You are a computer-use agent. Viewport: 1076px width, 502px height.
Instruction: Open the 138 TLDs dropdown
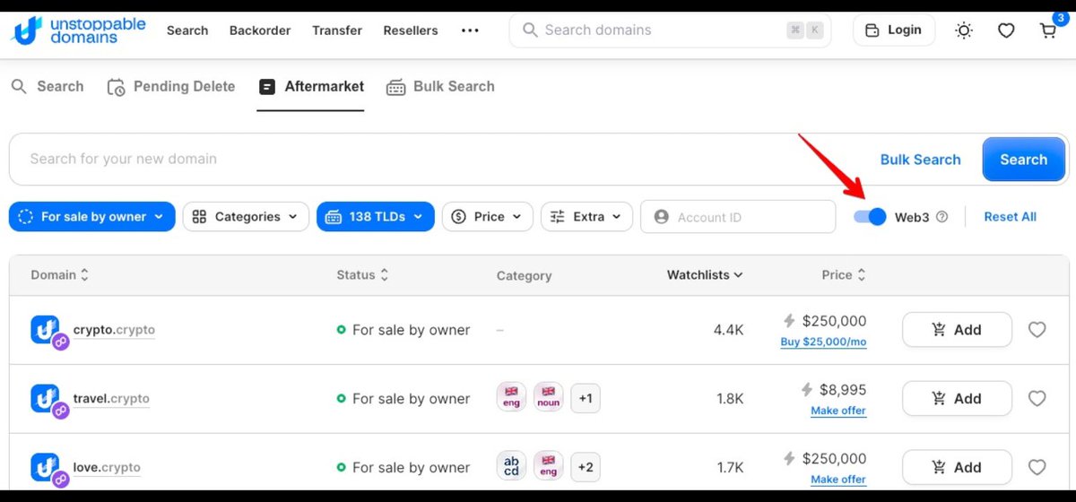pyautogui.click(x=376, y=216)
